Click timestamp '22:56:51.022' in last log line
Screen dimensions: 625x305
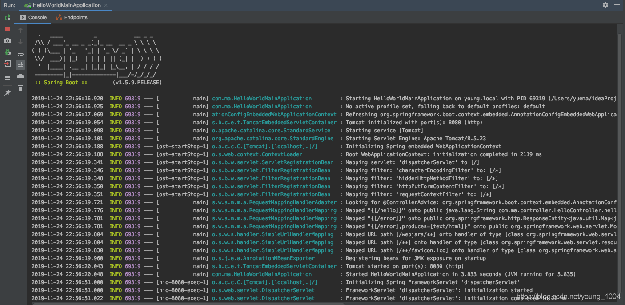tap(84, 298)
